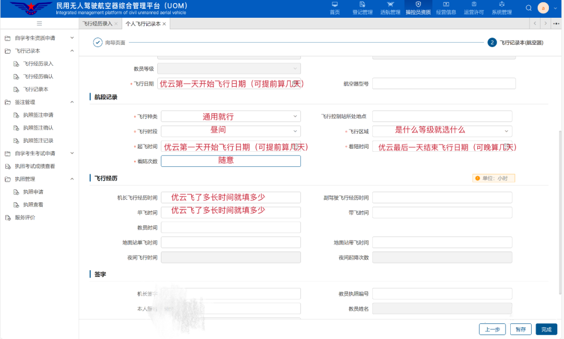Click the 向导页面 step checkmark icon
The height and width of the screenshot is (339, 564).
pyautogui.click(x=98, y=42)
